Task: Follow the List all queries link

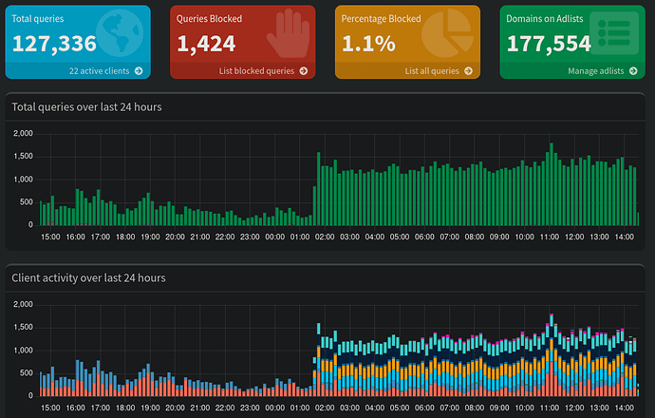Action: tap(432, 71)
